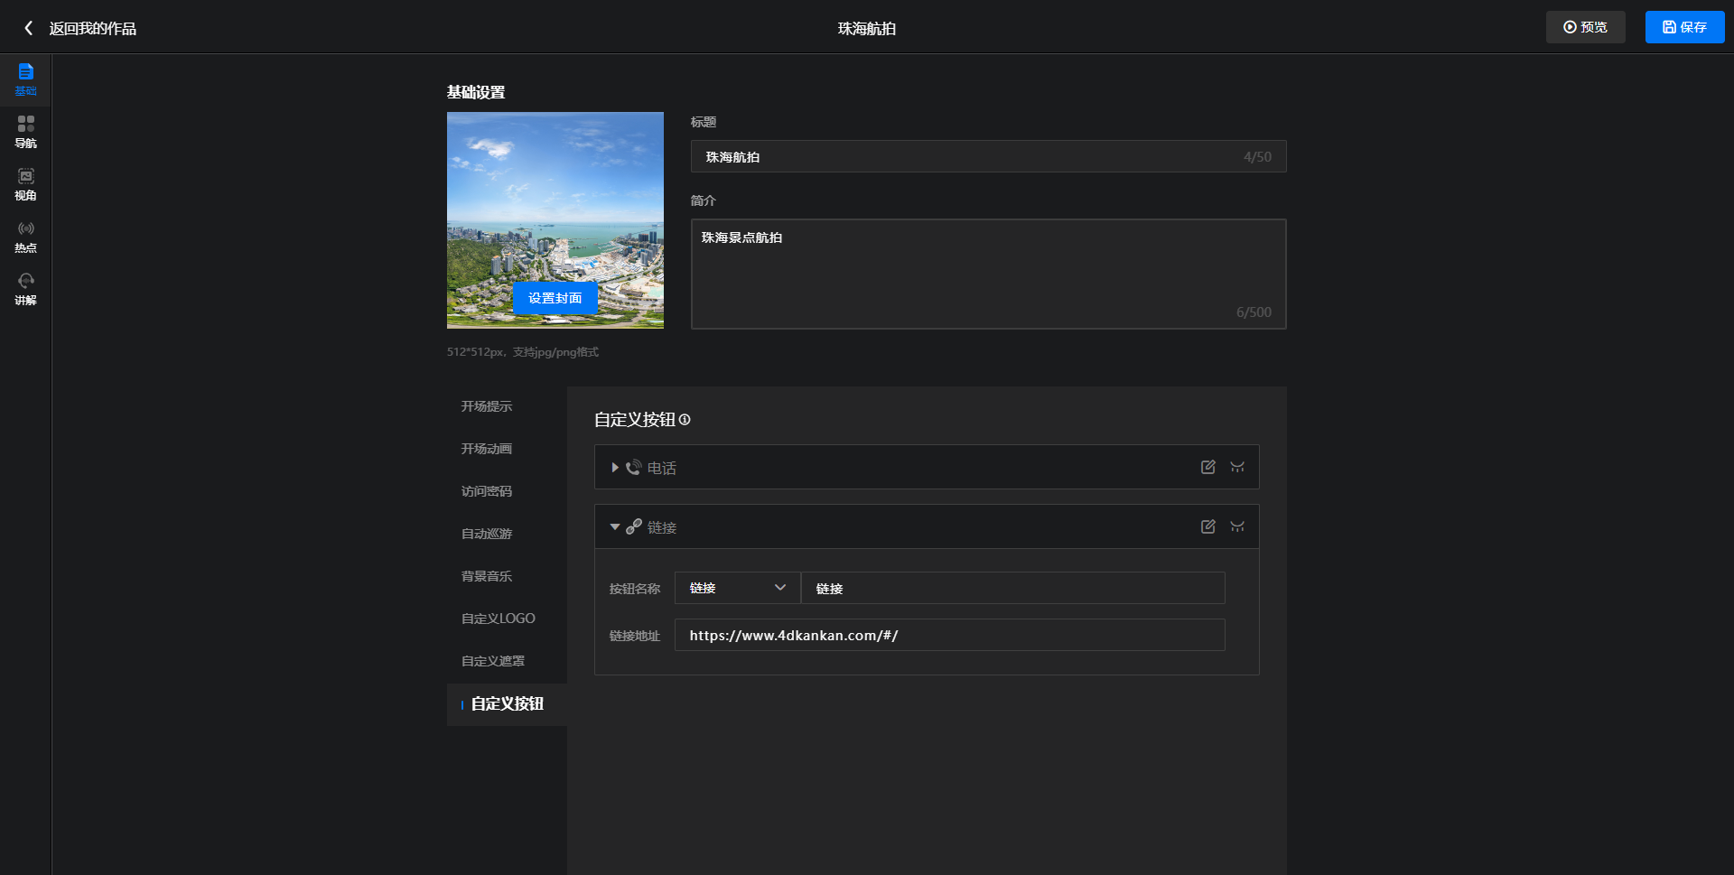Image resolution: width=1734 pixels, height=875 pixels.
Task: Select the 基础 sidebar icon
Action: tap(25, 79)
